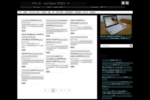Viewport: 150px width, 100px height.
Task: Jump to last page using » arrow
Action: 69,90
